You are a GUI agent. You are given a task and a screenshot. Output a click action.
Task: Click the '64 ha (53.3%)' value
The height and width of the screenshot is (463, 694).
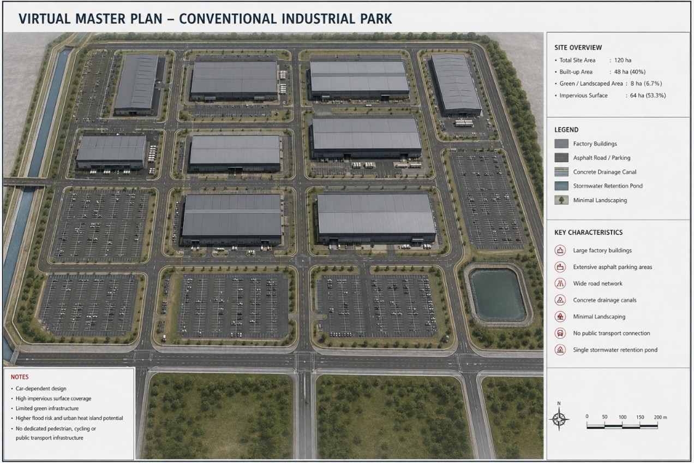(648, 96)
